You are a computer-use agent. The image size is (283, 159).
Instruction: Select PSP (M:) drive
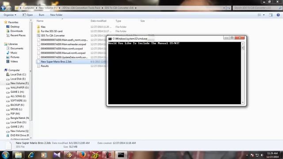(15, 114)
